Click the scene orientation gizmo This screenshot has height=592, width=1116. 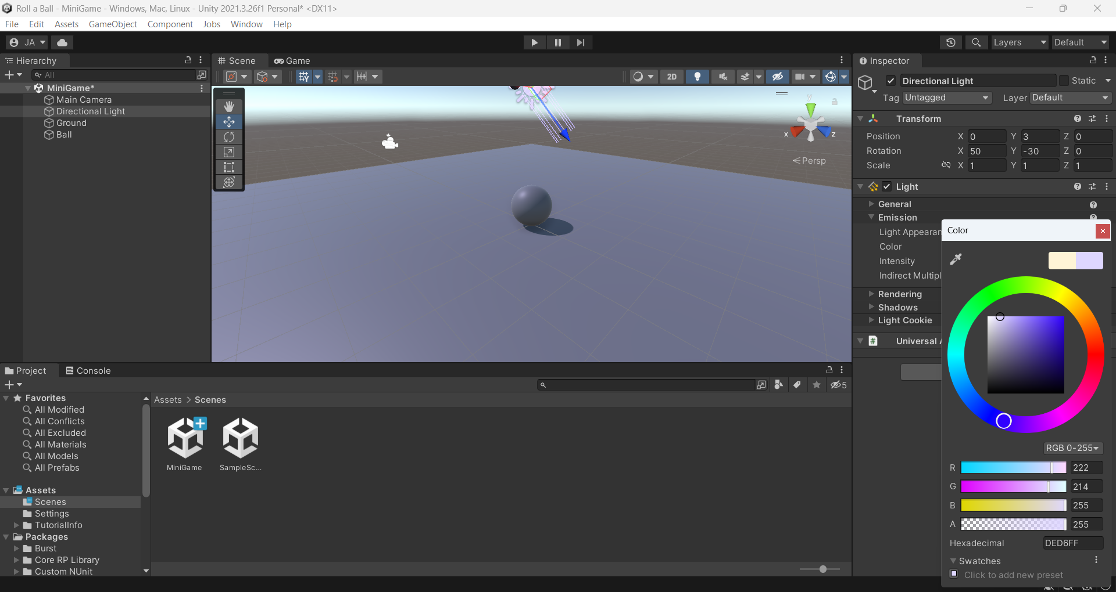[810, 124]
